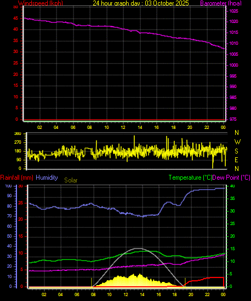Click the 1020 value on barometer axis

pyautogui.click(x=233, y=22)
